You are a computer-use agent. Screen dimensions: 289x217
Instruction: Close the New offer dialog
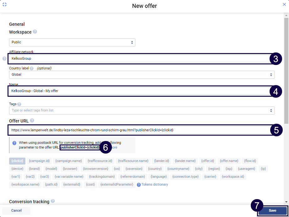tap(284, 4)
